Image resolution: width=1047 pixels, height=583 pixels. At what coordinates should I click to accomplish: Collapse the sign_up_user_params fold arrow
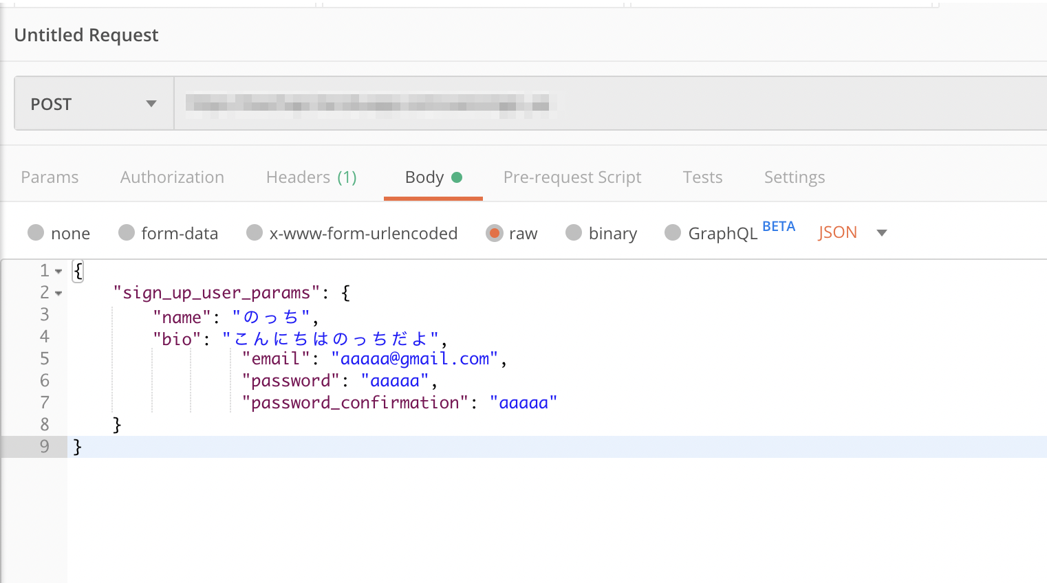click(x=58, y=294)
